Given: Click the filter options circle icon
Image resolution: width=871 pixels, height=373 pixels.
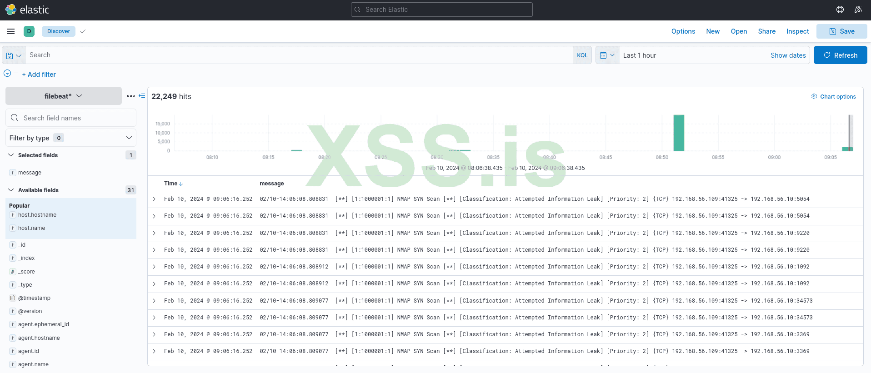Looking at the screenshot, I should [x=7, y=74].
